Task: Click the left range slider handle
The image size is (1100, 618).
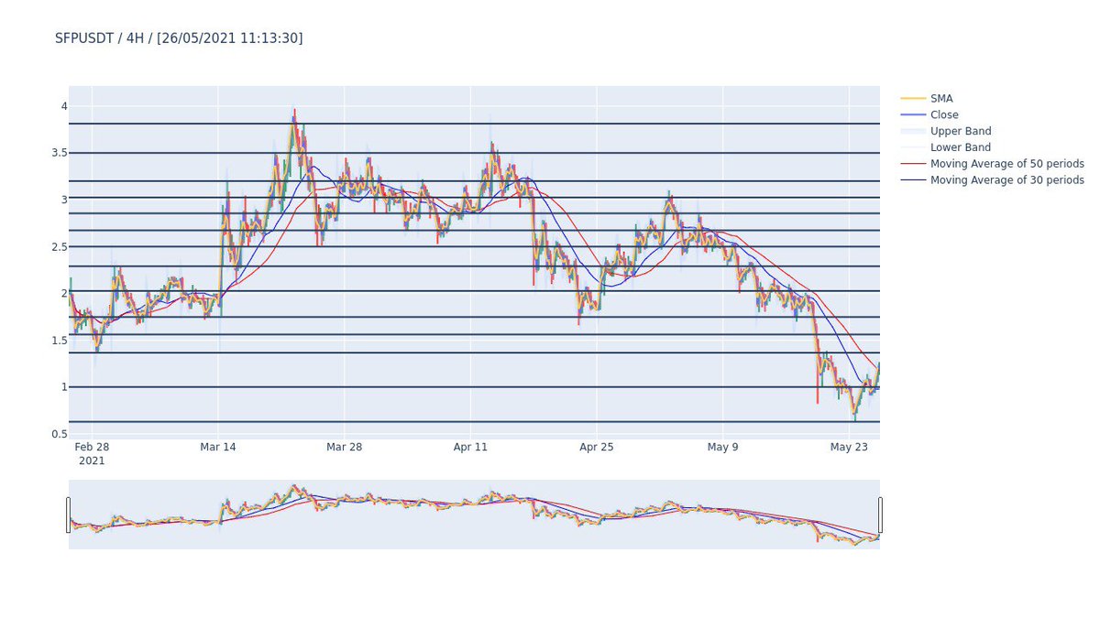Action: click(x=69, y=513)
